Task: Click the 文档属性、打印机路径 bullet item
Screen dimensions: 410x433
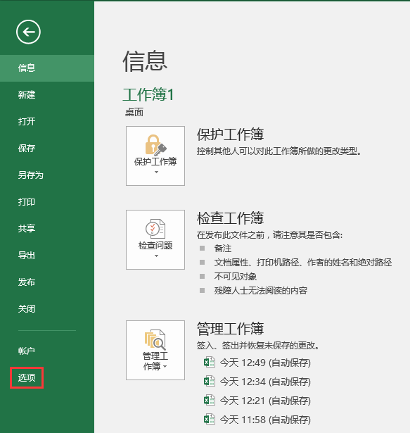Action: 303,263
